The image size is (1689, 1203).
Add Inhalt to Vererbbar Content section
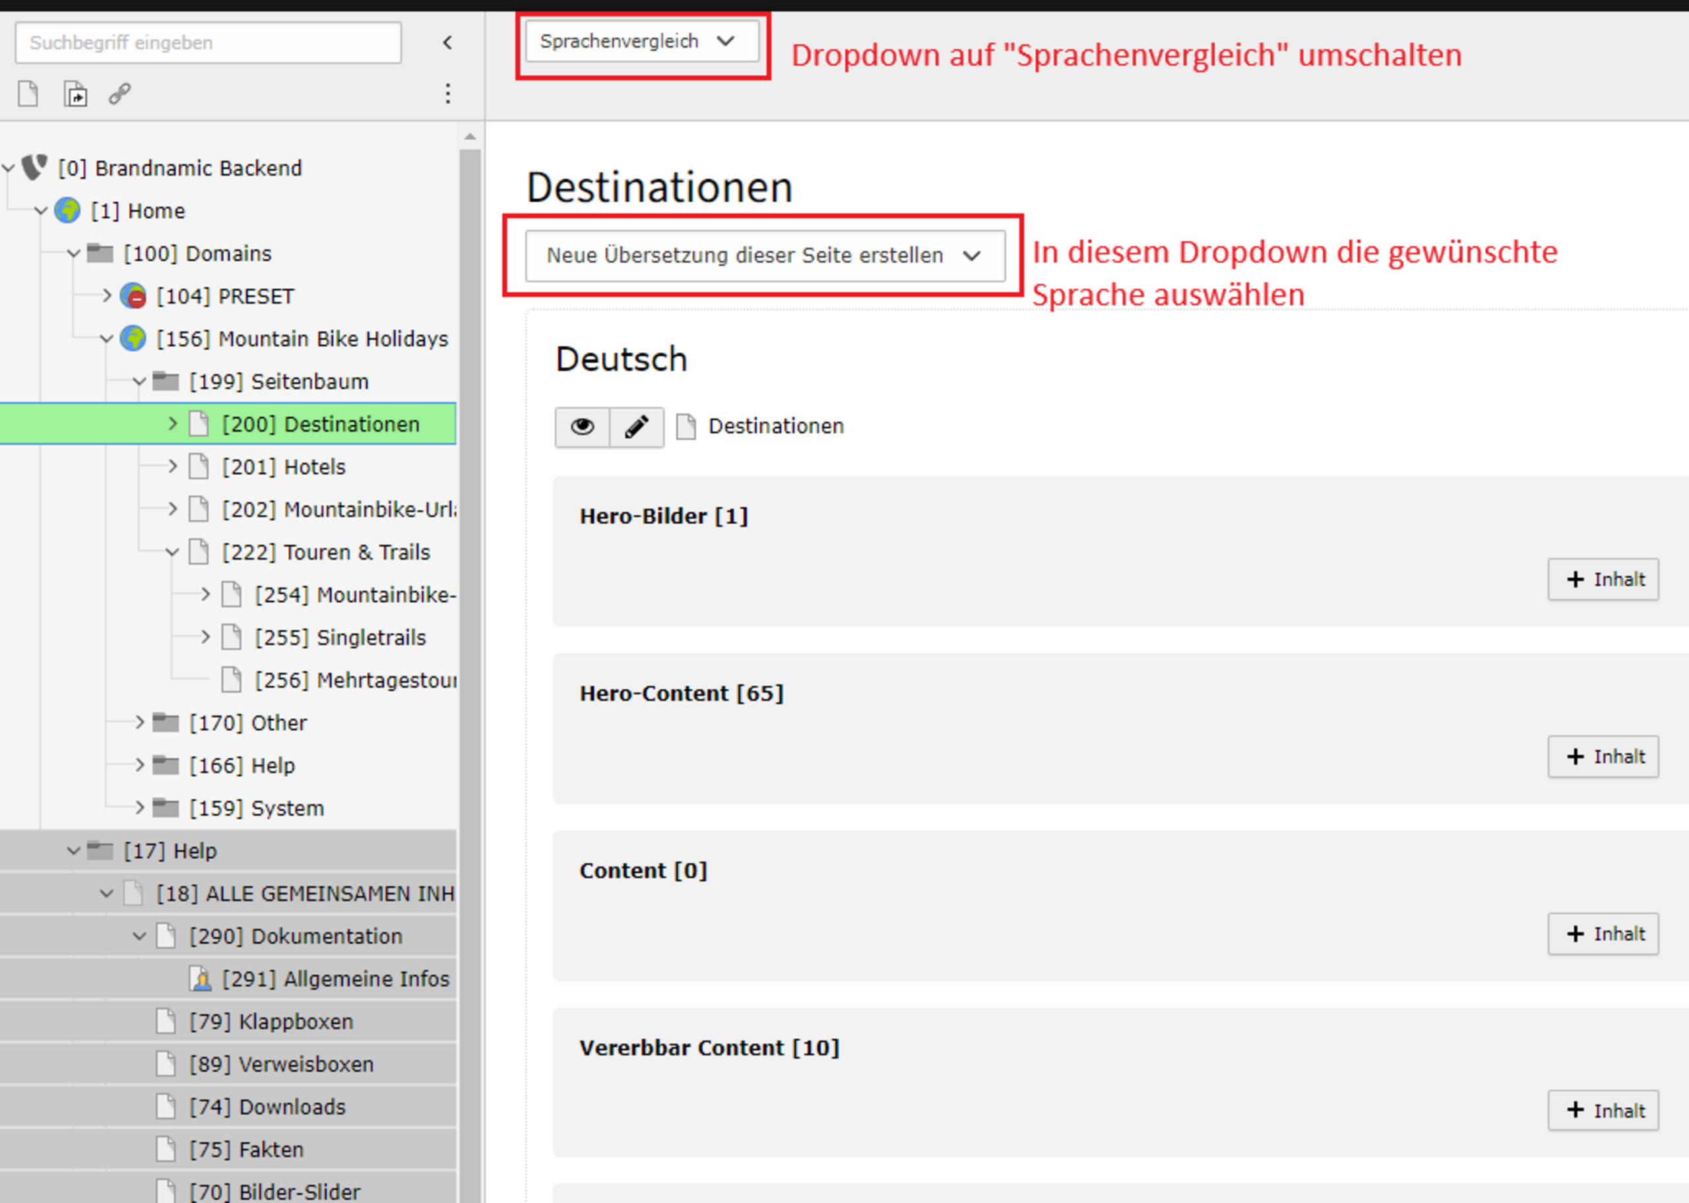tap(1603, 1111)
